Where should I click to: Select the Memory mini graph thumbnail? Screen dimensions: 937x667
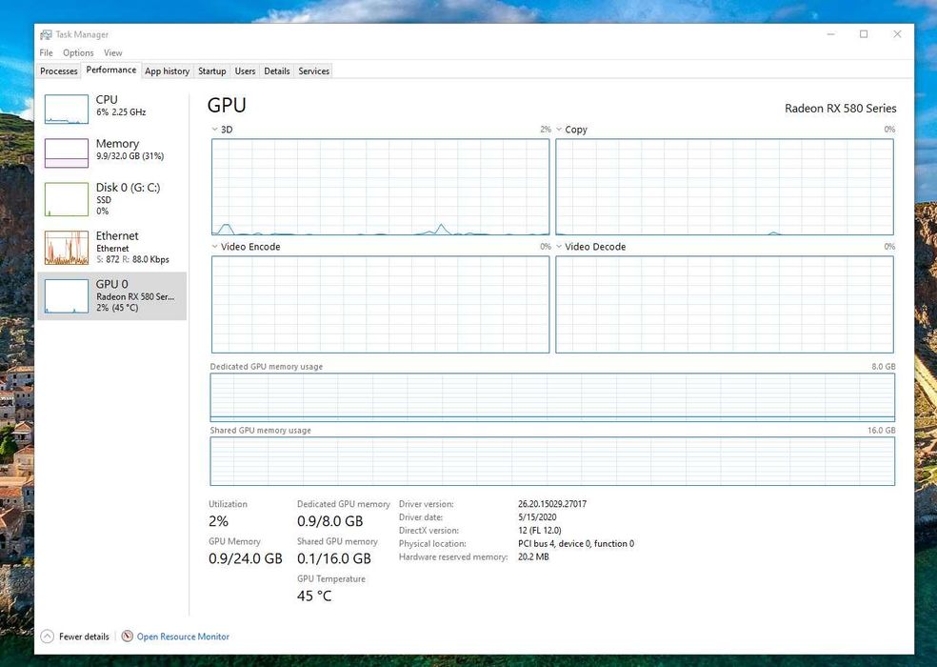(x=67, y=153)
